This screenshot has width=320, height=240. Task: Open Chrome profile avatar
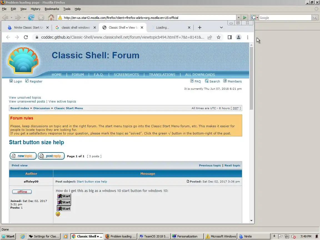238,37
